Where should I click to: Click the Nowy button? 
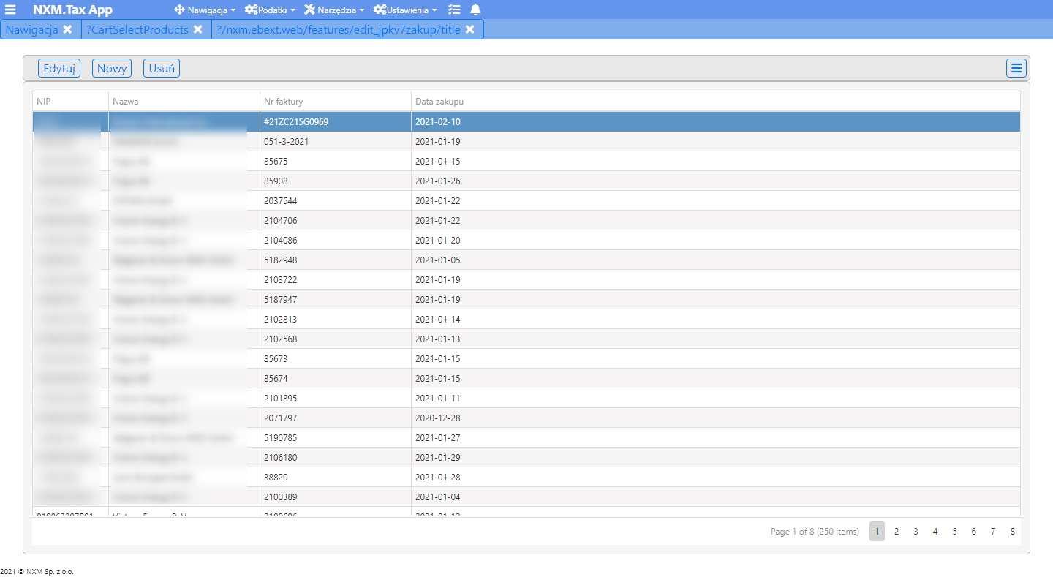(112, 68)
